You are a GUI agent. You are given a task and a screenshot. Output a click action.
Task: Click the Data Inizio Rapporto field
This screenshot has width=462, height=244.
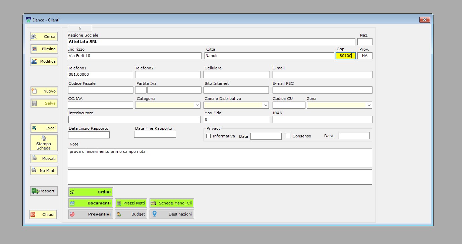[x=89, y=135]
